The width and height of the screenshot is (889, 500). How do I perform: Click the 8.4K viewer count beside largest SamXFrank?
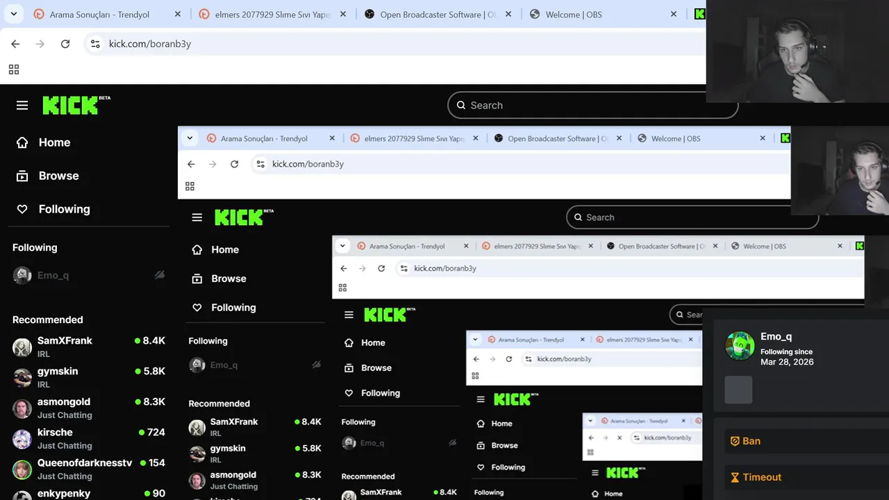150,341
